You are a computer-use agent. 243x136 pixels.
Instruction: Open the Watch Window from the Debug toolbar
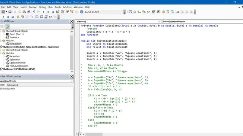[46, 17]
